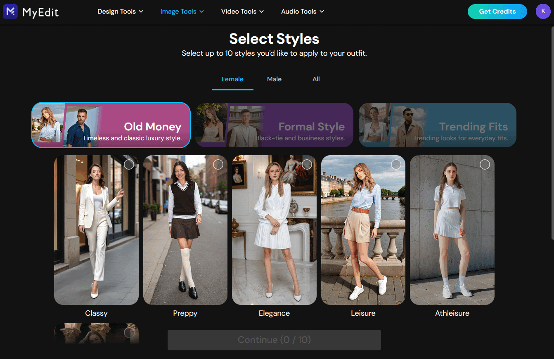Click the MyEdit brand name text
The height and width of the screenshot is (359, 554).
40,12
